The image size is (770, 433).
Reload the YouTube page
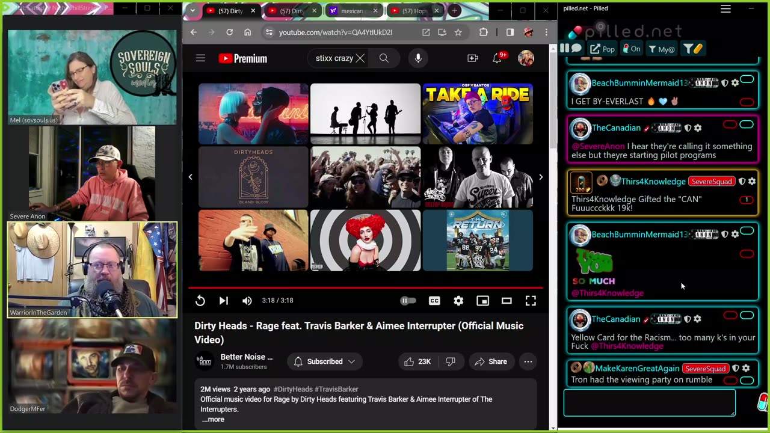click(x=229, y=32)
